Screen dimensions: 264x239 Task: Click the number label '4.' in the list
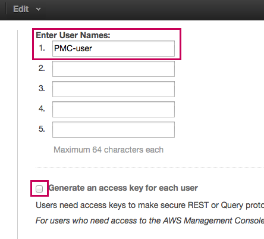point(42,108)
